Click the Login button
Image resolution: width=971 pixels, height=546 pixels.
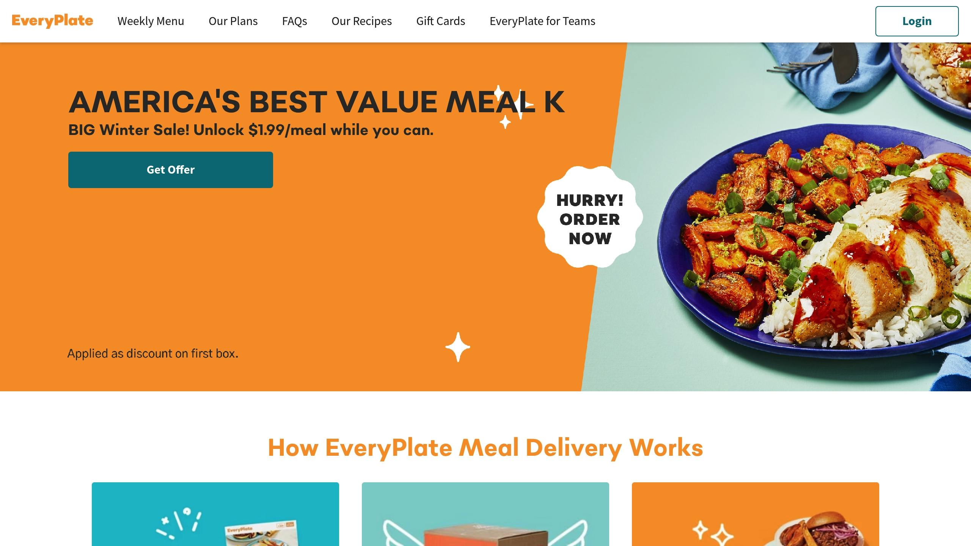coord(917,21)
